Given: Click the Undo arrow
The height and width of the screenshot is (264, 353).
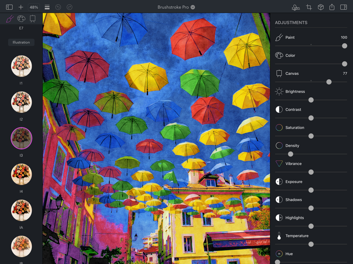Looking at the screenshot, I should 59,7.
